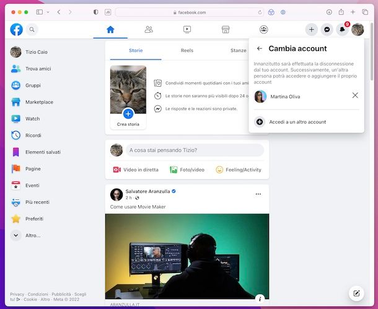
Task: Click Video in diretta button
Action: click(x=136, y=170)
